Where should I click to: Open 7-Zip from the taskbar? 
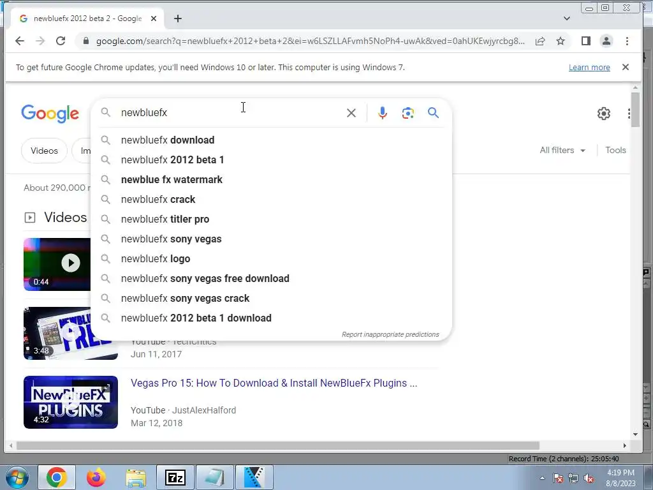click(175, 477)
